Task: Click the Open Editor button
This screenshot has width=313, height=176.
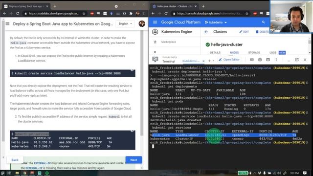Action: (229, 60)
